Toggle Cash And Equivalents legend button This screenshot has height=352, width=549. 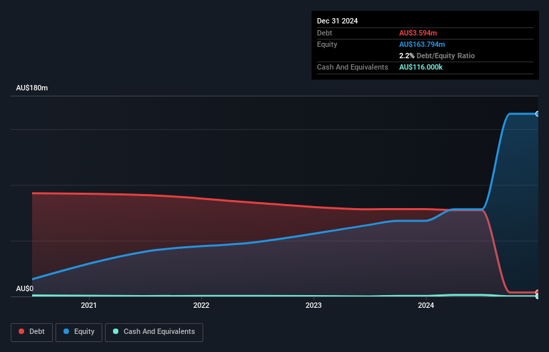point(154,332)
